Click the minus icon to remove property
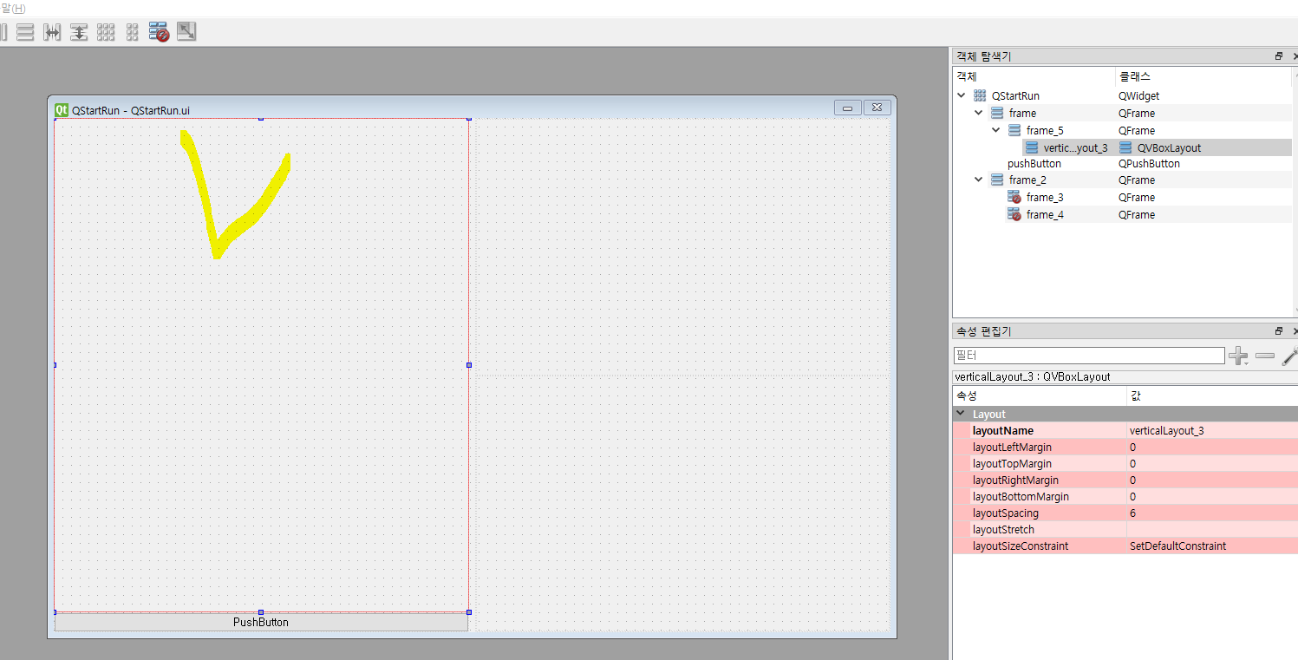 point(1265,356)
